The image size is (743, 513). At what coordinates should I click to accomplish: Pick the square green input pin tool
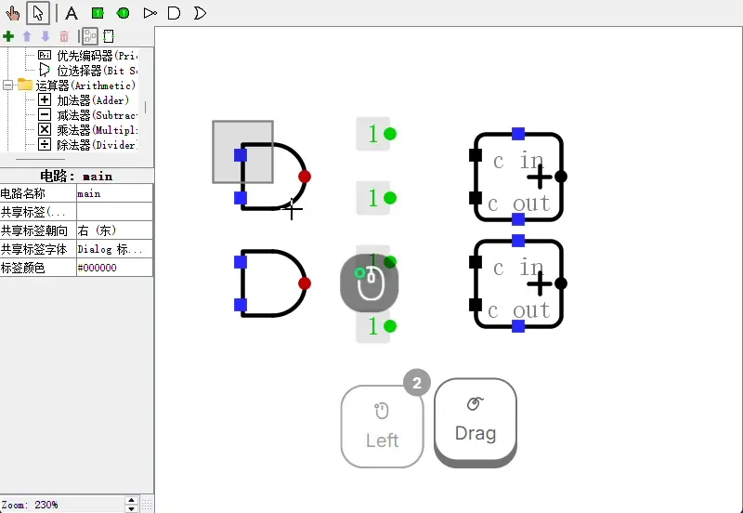click(x=97, y=13)
